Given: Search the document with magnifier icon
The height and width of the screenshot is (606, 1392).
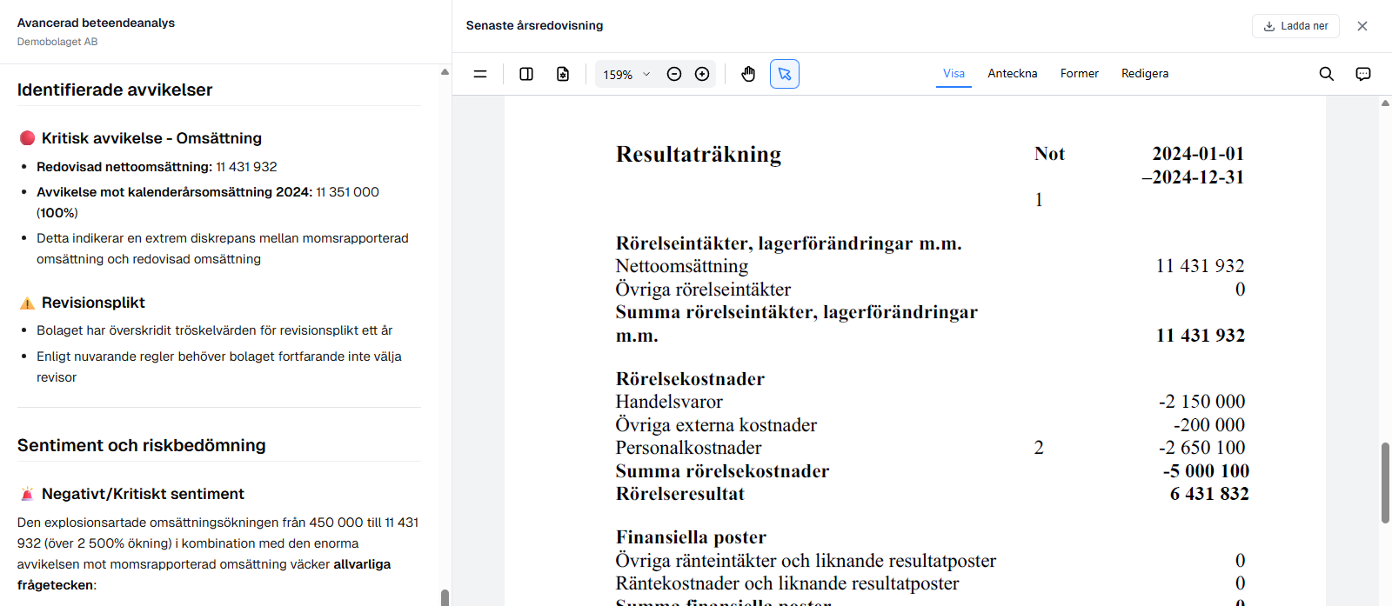Looking at the screenshot, I should pyautogui.click(x=1326, y=74).
